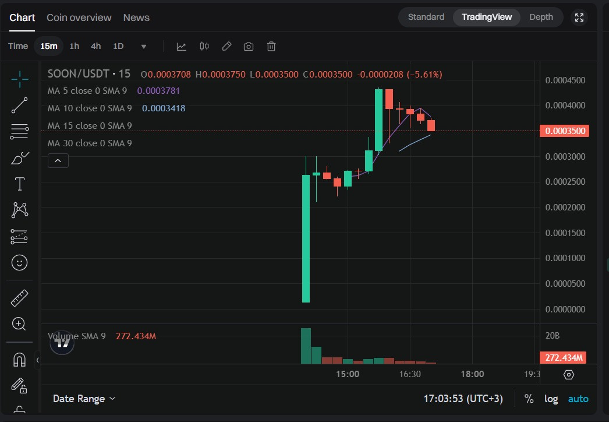Select the MA 30 close indicator legend
This screenshot has width=609, height=422.
tap(89, 143)
